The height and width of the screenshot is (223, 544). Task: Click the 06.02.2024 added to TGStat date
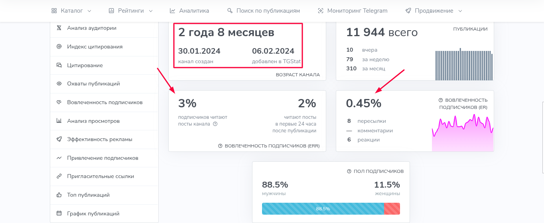(273, 51)
